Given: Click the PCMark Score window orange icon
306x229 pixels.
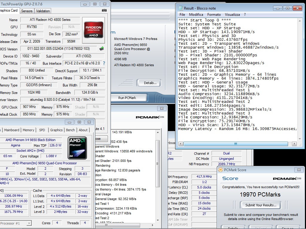Looking at the screenshot, I should [220, 170].
